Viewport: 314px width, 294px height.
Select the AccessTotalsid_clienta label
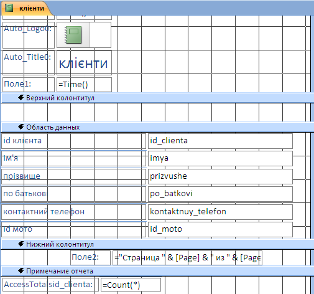click(x=50, y=285)
